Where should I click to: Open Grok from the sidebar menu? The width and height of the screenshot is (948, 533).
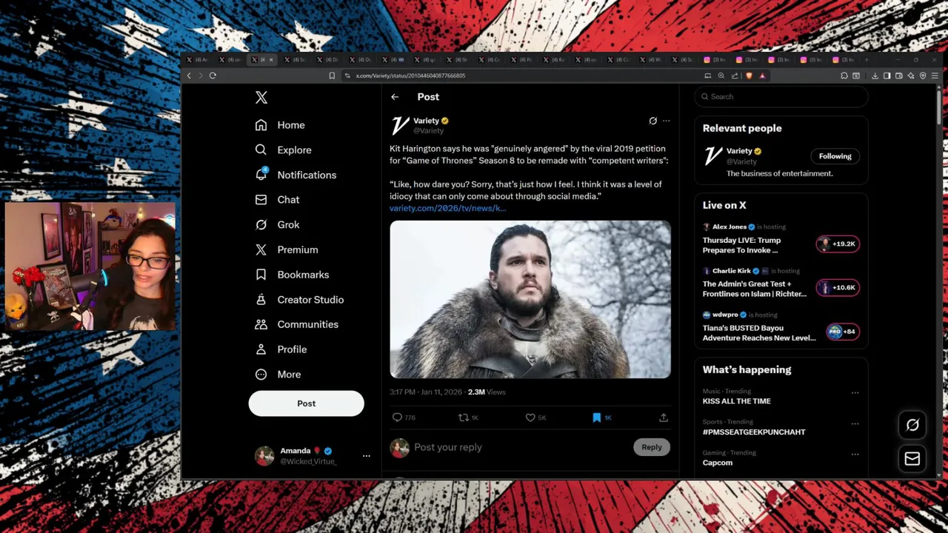pos(277,224)
